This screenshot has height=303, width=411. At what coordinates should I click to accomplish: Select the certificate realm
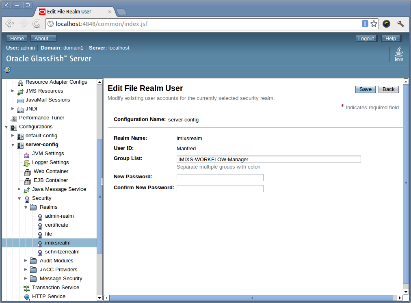[x=56, y=225]
